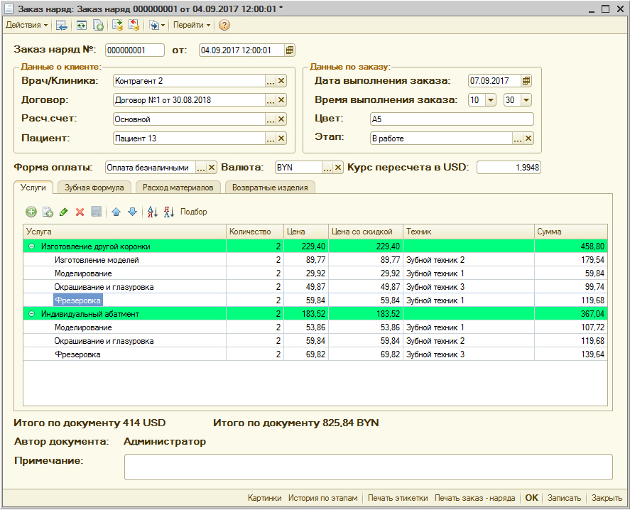Open the Действия menu

pos(27,25)
